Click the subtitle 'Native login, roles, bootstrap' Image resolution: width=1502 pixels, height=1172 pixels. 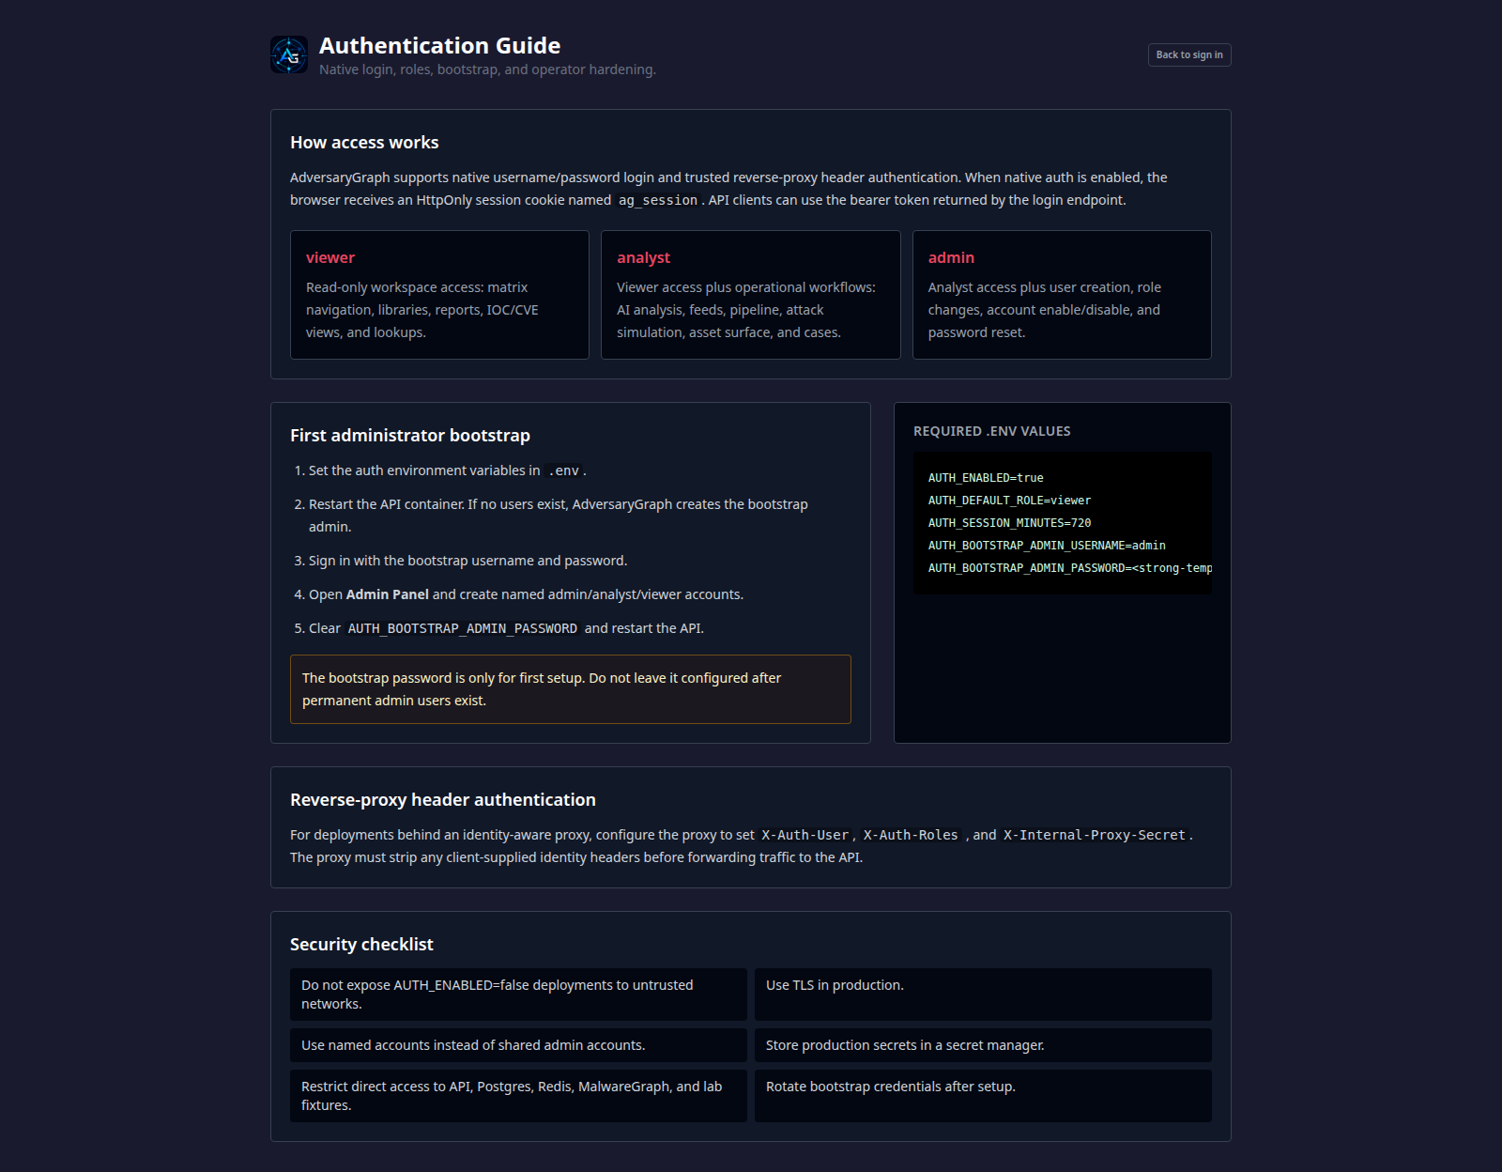click(x=487, y=69)
